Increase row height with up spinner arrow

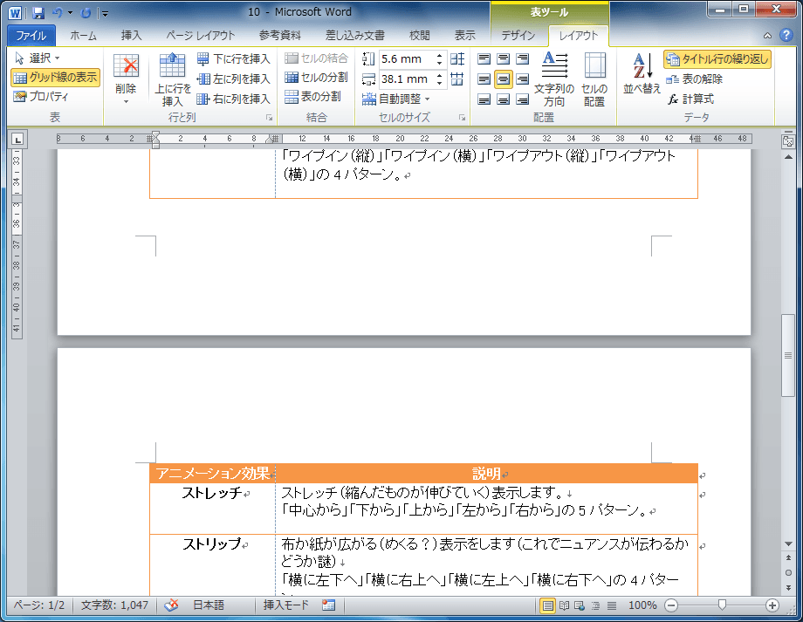(x=439, y=55)
